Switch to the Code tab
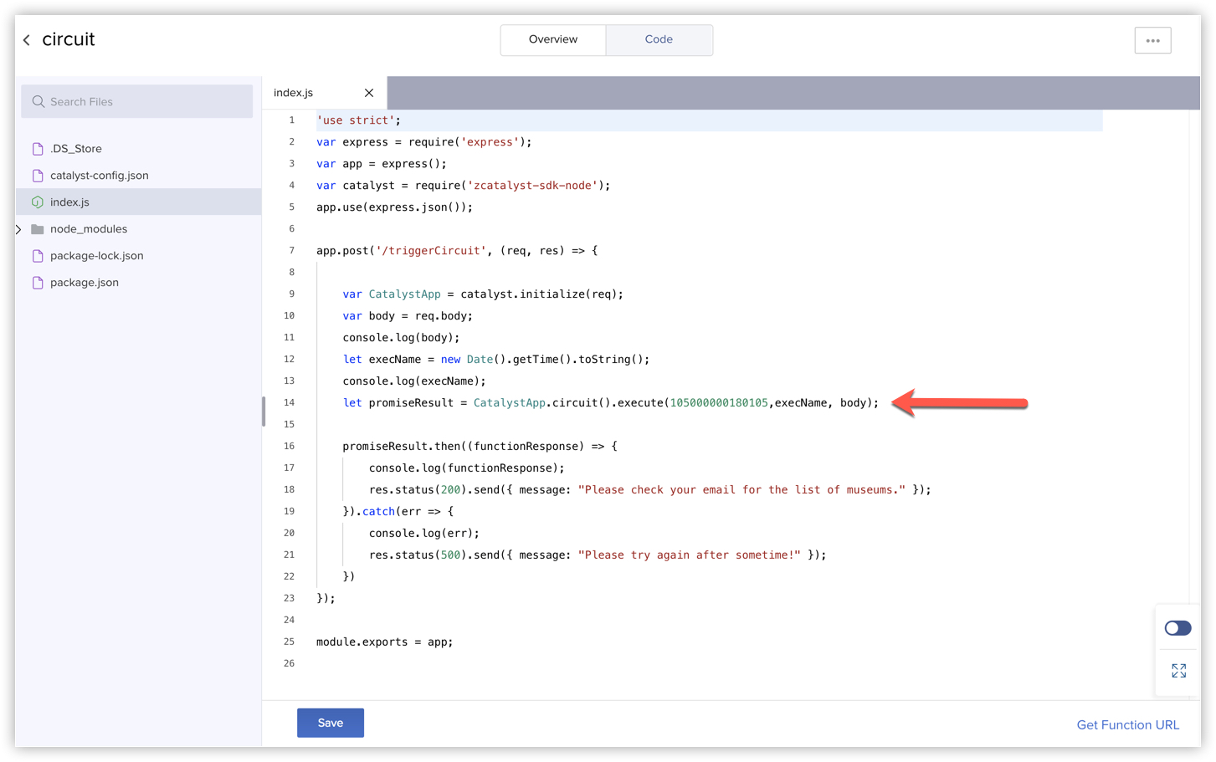 pos(659,40)
